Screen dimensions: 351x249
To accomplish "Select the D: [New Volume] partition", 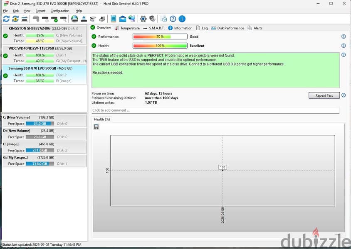I will [44, 134].
